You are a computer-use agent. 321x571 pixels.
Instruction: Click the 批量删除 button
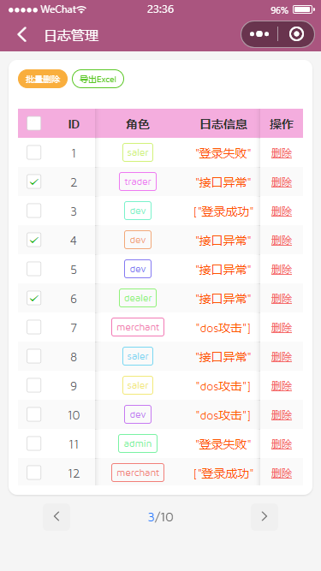point(43,79)
